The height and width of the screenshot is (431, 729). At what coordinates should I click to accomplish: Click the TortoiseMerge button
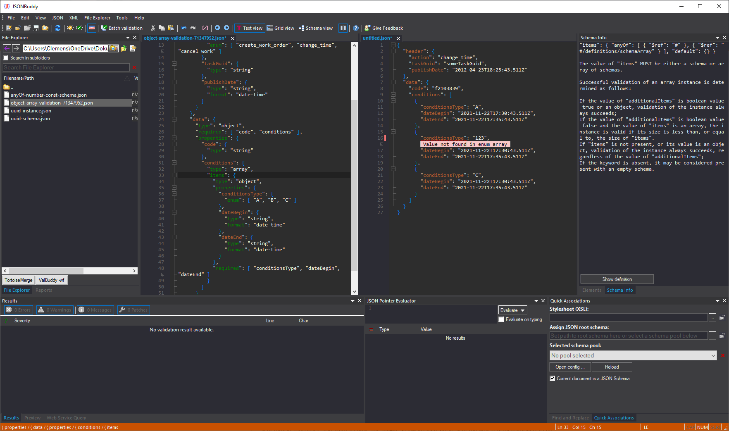click(19, 280)
